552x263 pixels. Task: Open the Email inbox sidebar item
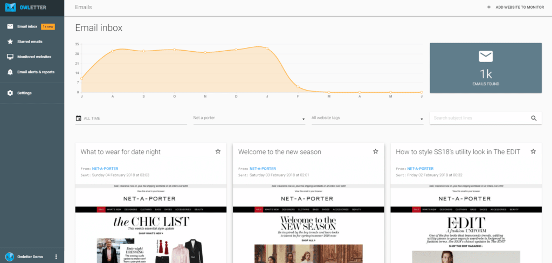click(28, 26)
